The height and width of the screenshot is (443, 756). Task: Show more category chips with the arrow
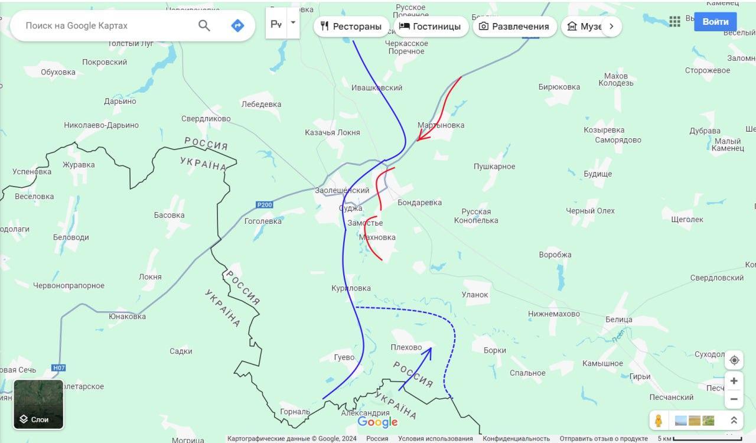[611, 26]
